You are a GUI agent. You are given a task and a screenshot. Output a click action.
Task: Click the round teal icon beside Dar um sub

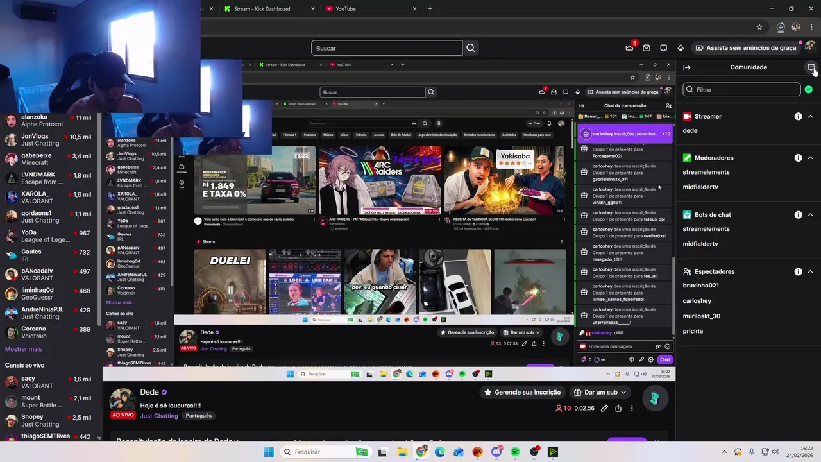[654, 398]
